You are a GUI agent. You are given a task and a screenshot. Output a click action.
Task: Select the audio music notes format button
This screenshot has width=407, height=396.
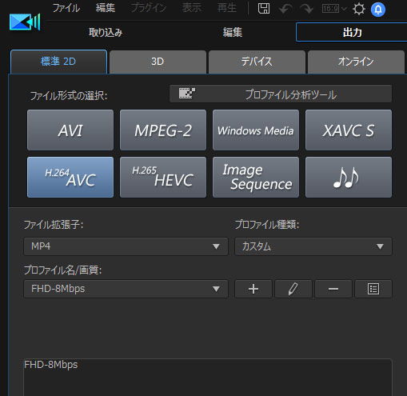[349, 178]
